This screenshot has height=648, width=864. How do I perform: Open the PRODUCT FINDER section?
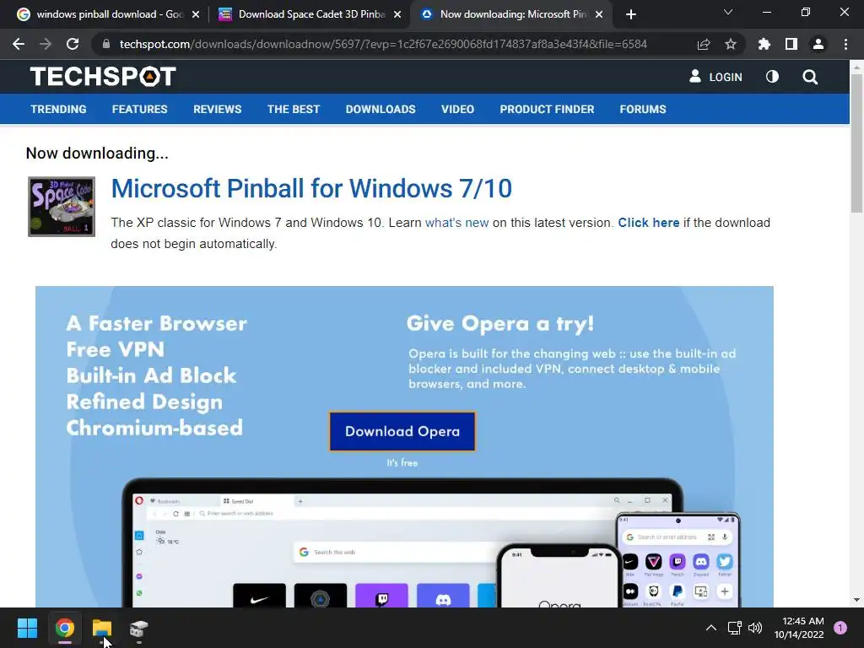click(547, 109)
